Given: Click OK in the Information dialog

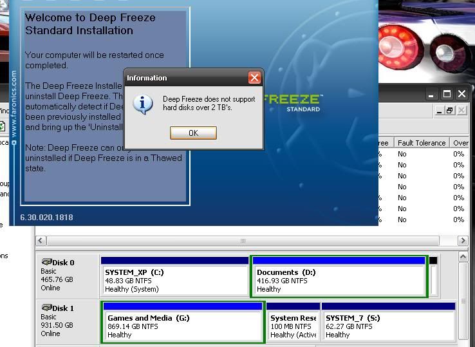Looking at the screenshot, I should (193, 133).
